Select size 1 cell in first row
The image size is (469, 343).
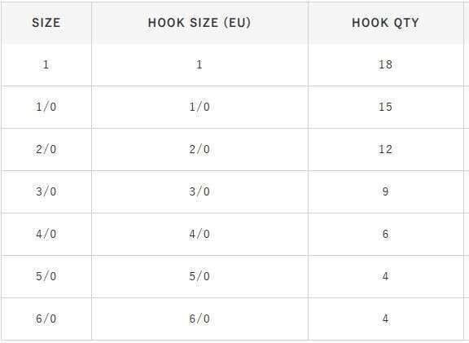[46, 64]
